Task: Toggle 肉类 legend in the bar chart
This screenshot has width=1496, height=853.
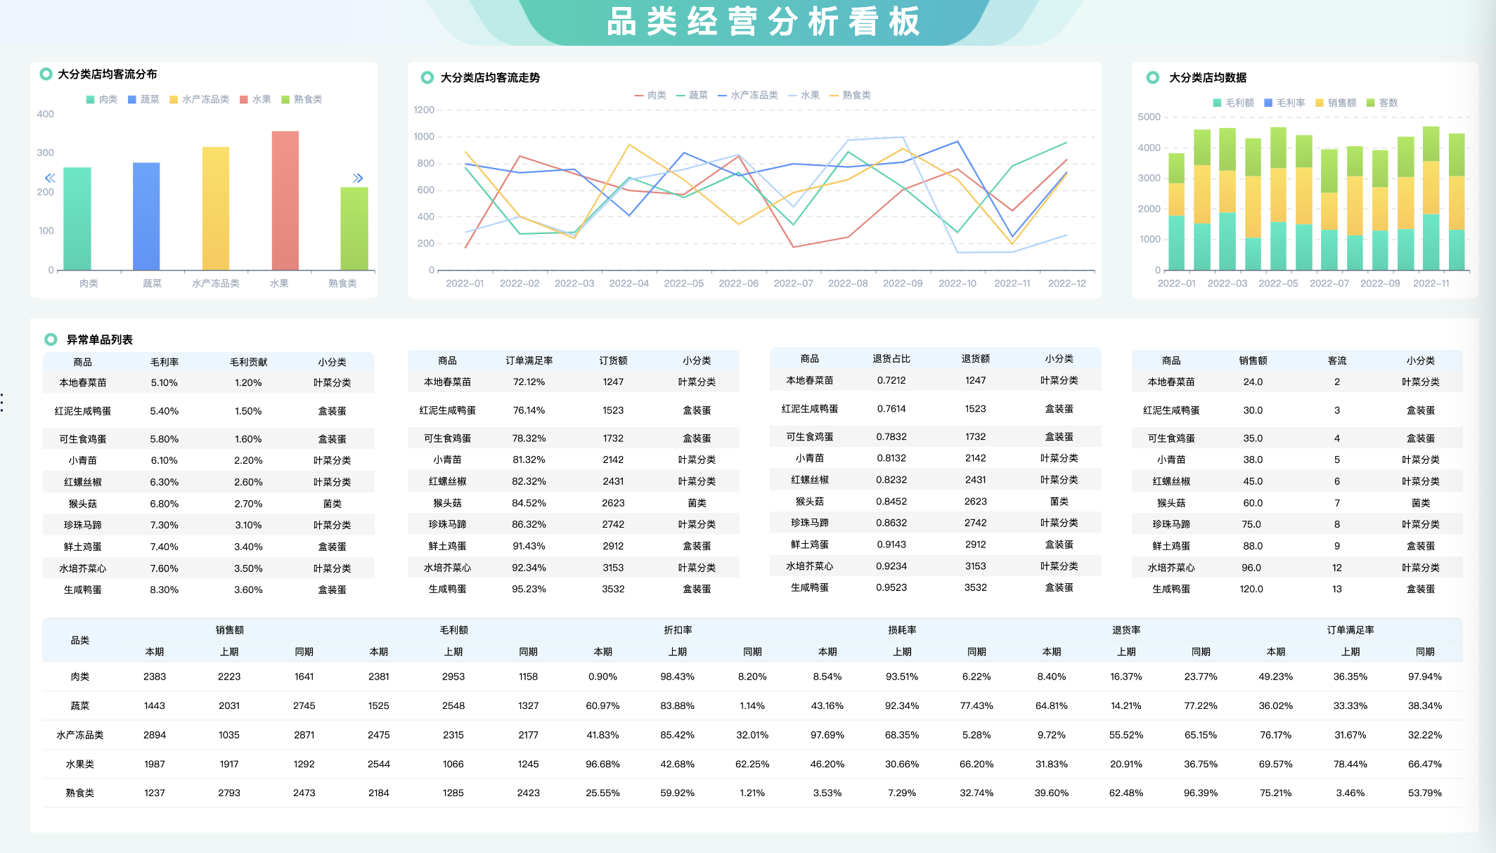Action: [102, 99]
